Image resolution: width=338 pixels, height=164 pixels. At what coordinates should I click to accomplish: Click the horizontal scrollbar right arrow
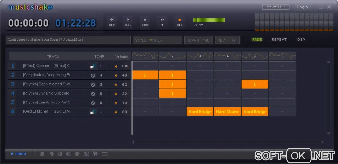point(322,142)
